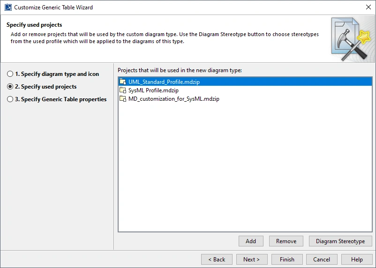This screenshot has width=376, height=268.
Task: Select the UML_Standard_Profile.mdzip list entry
Action: tap(158, 82)
